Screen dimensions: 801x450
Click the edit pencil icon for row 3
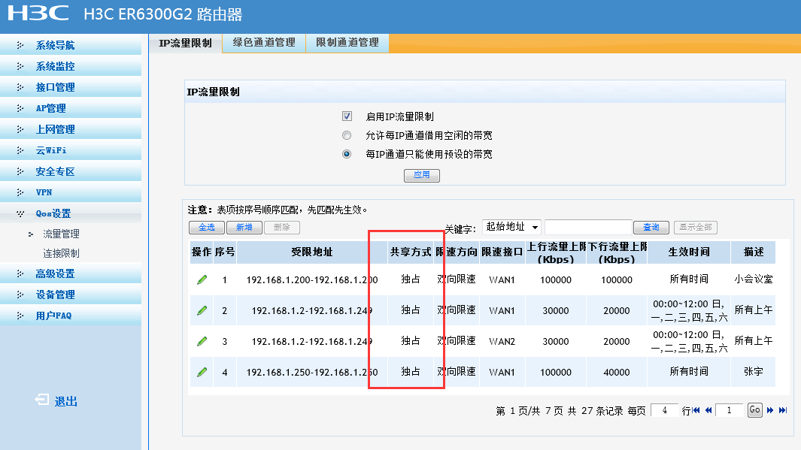(x=202, y=341)
